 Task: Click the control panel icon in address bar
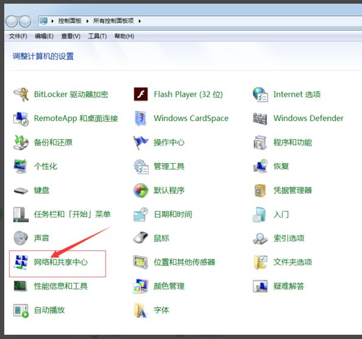click(x=43, y=21)
